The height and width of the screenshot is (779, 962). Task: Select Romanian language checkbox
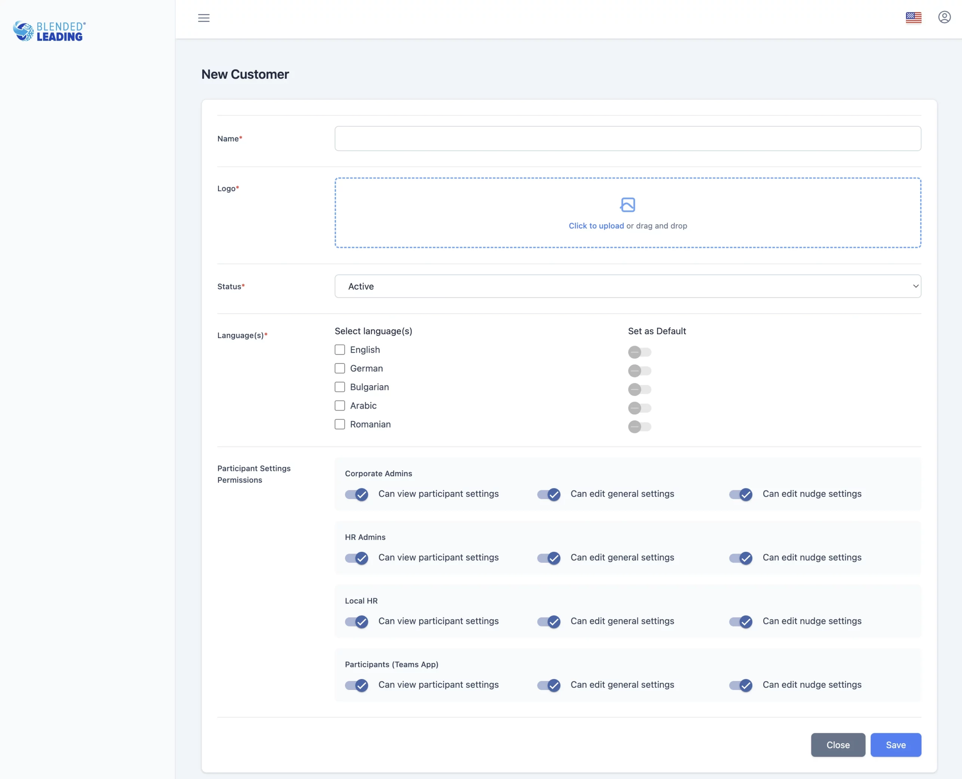[340, 424]
